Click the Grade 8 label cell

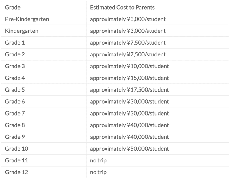click(15, 125)
